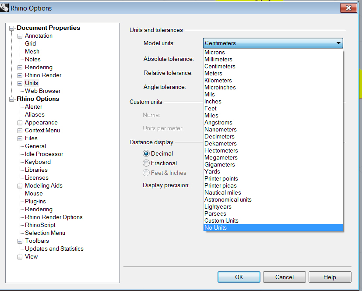Choose Decimeters from the units list
The width and height of the screenshot is (362, 291).
(273, 137)
